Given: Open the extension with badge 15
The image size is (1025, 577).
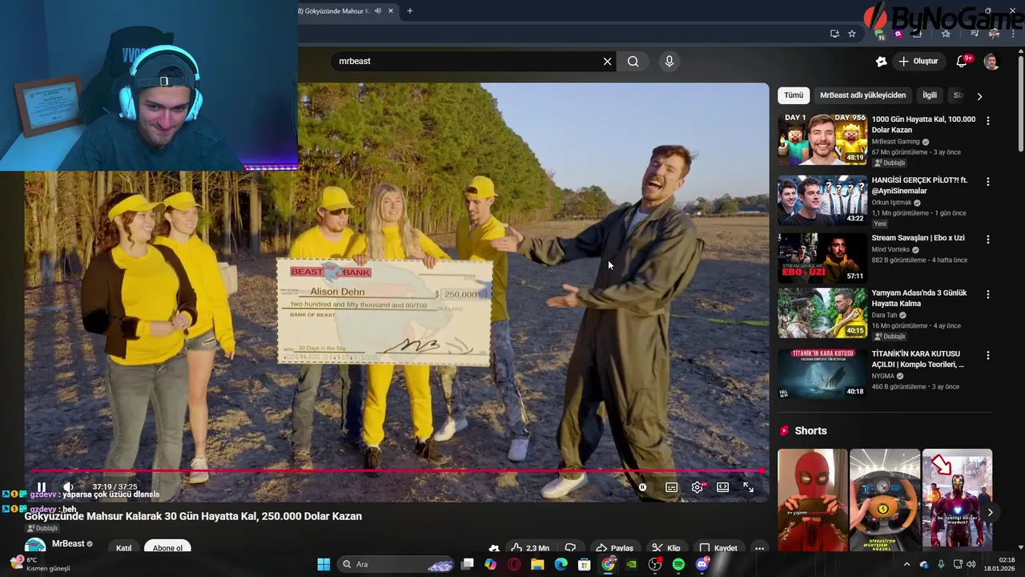Looking at the screenshot, I should 881,34.
